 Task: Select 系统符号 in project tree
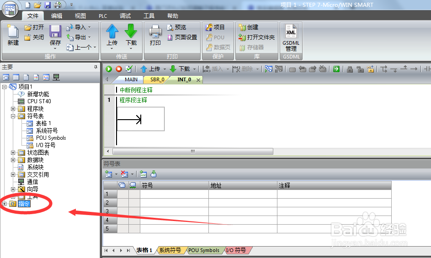pyautogui.click(x=47, y=131)
